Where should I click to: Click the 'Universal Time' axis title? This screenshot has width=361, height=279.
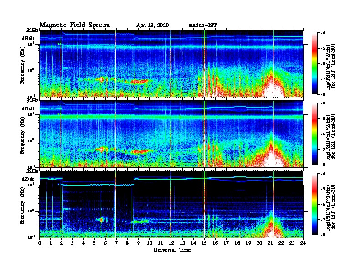pyautogui.click(x=172, y=250)
